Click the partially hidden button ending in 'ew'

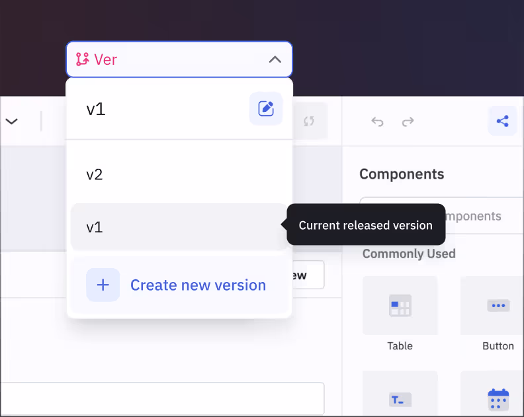tap(307, 275)
